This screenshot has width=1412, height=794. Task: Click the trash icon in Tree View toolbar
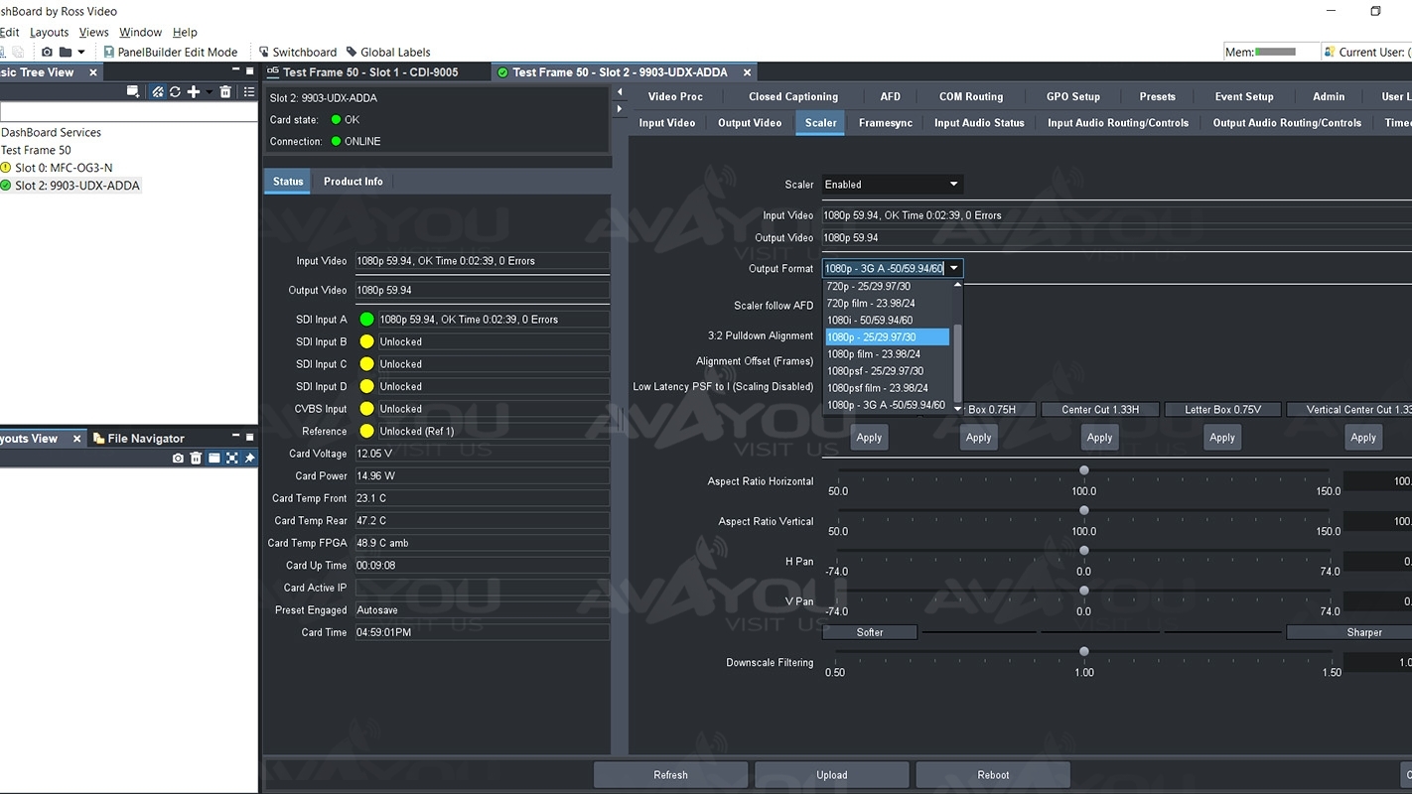[225, 91]
